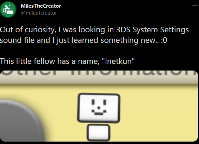Image resolution: width=199 pixels, height=144 pixels.
Task: Open the attached Inetkun image
Action: pyautogui.click(x=99, y=106)
